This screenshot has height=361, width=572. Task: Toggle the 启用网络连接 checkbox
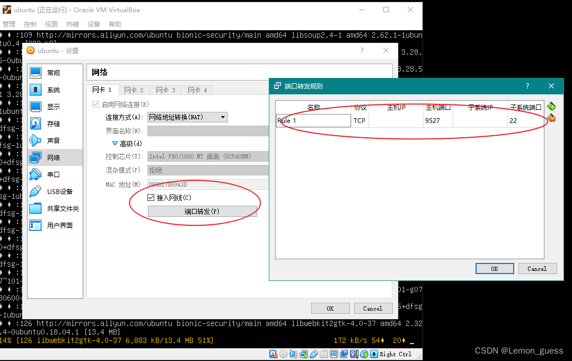click(x=96, y=104)
